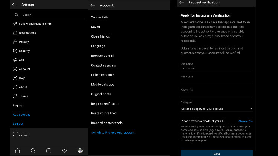Click the Send button
Viewport: 278px width, 156px height.
tap(217, 153)
